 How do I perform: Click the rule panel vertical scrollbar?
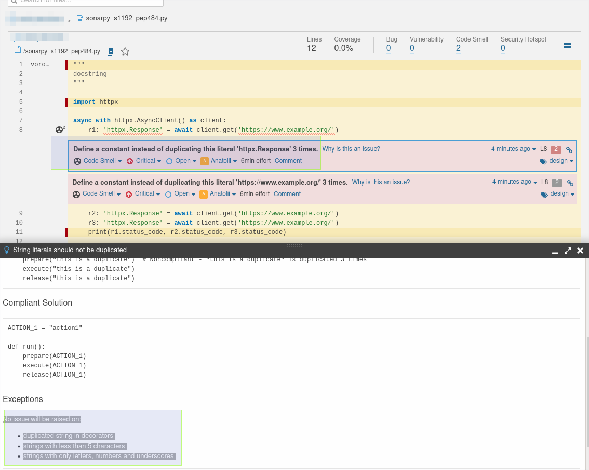pos(587,392)
